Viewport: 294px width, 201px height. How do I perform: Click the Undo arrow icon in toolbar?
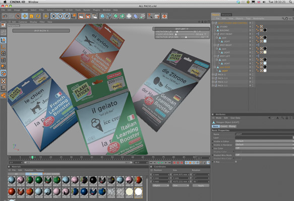coord(5,16)
